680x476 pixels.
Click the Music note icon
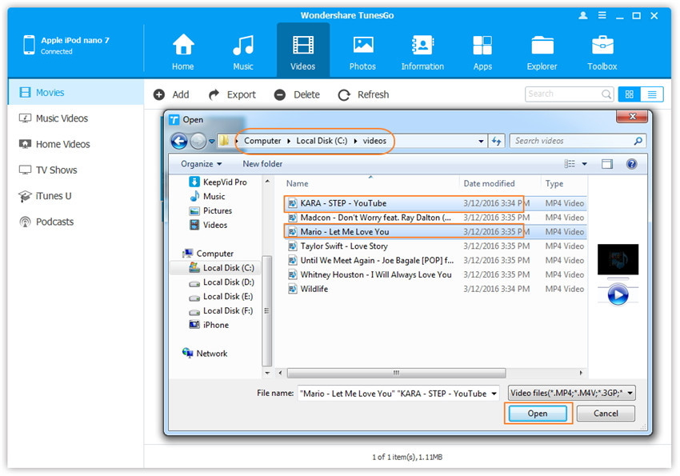(243, 46)
